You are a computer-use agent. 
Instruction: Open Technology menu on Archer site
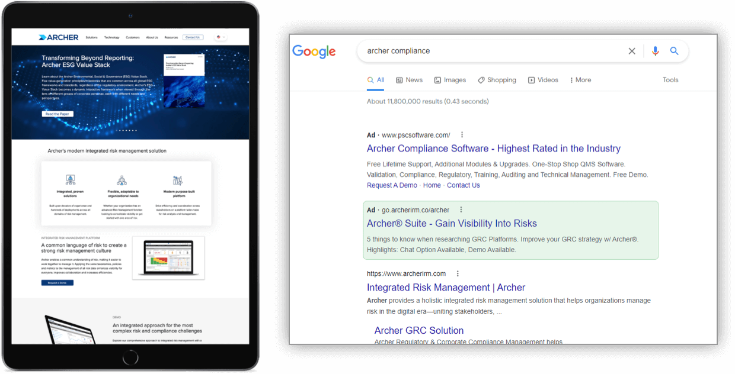112,37
